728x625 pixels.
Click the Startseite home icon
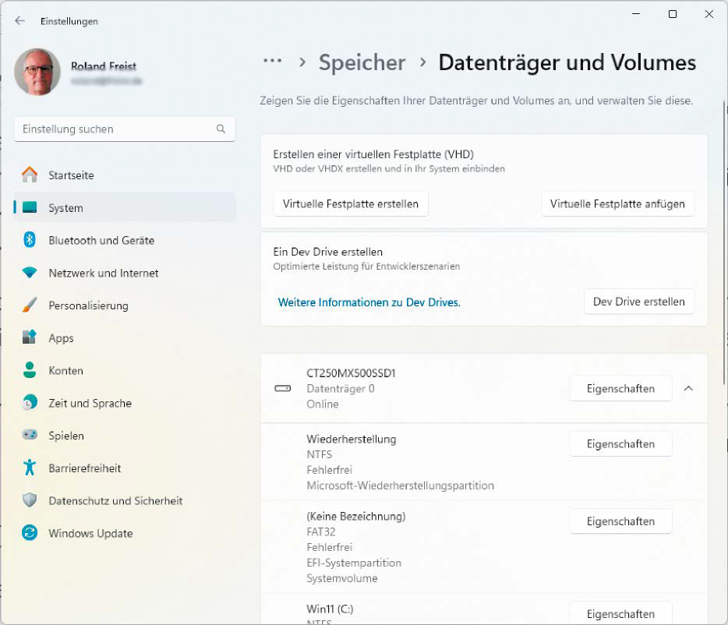[x=30, y=175]
